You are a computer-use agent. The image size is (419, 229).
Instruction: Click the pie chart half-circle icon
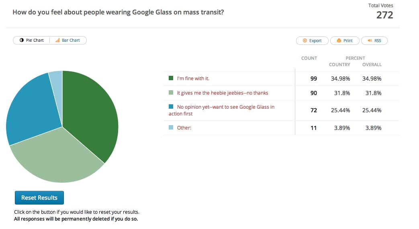click(x=22, y=40)
